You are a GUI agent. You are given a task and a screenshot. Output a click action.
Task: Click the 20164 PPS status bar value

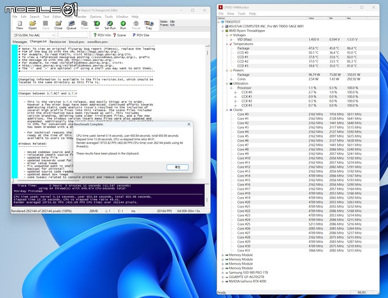[x=164, y=211]
